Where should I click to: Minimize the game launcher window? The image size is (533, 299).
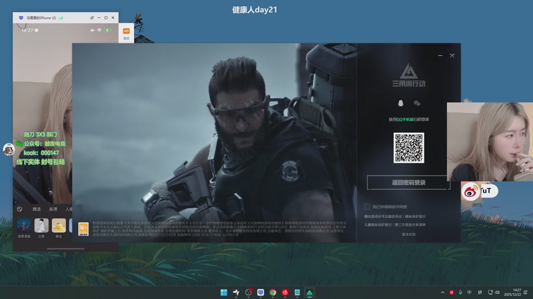[x=440, y=56]
